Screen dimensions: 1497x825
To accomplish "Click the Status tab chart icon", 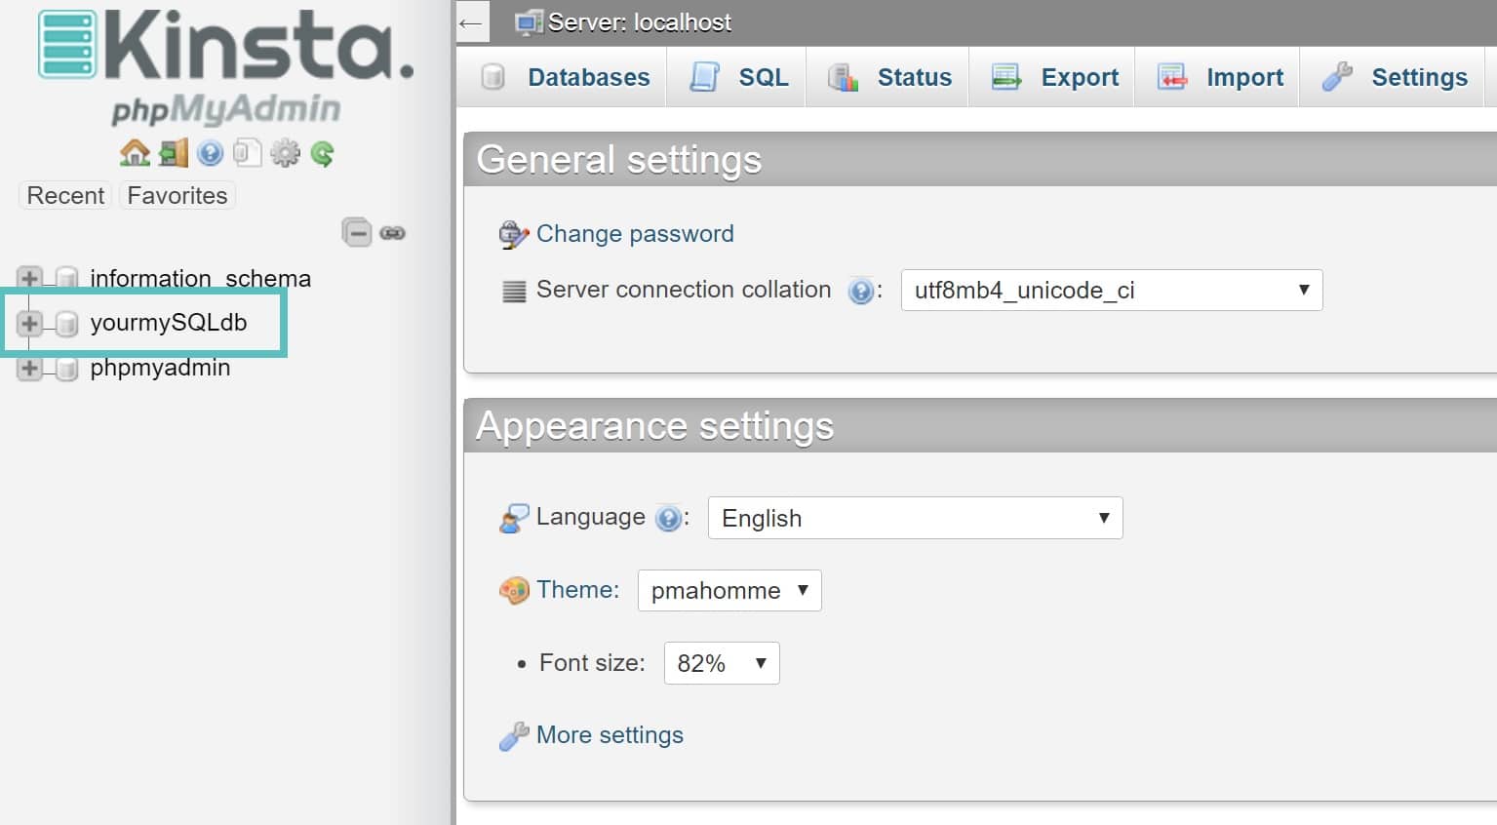I will point(843,77).
